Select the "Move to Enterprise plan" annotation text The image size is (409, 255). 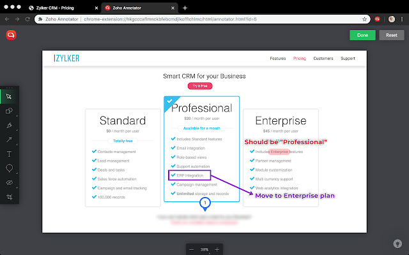[295, 196]
